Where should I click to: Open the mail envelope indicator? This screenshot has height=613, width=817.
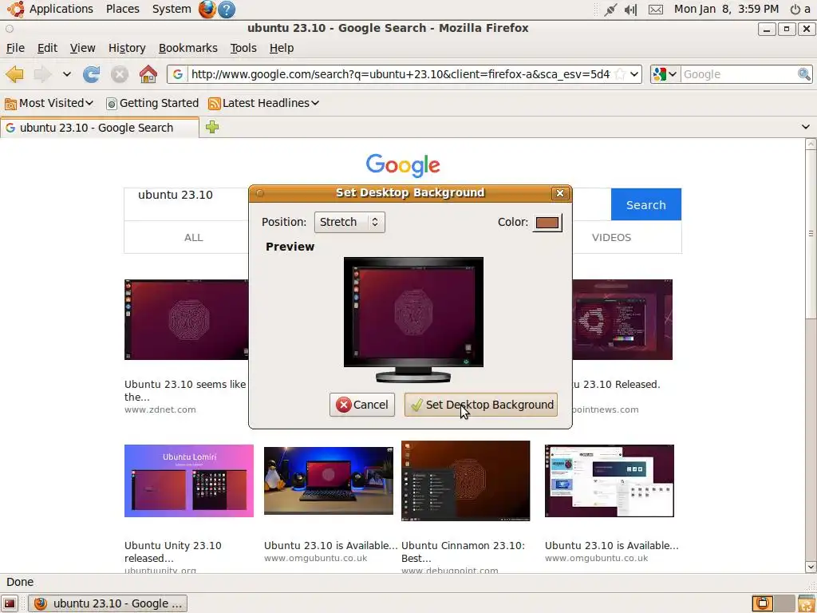coord(656,10)
